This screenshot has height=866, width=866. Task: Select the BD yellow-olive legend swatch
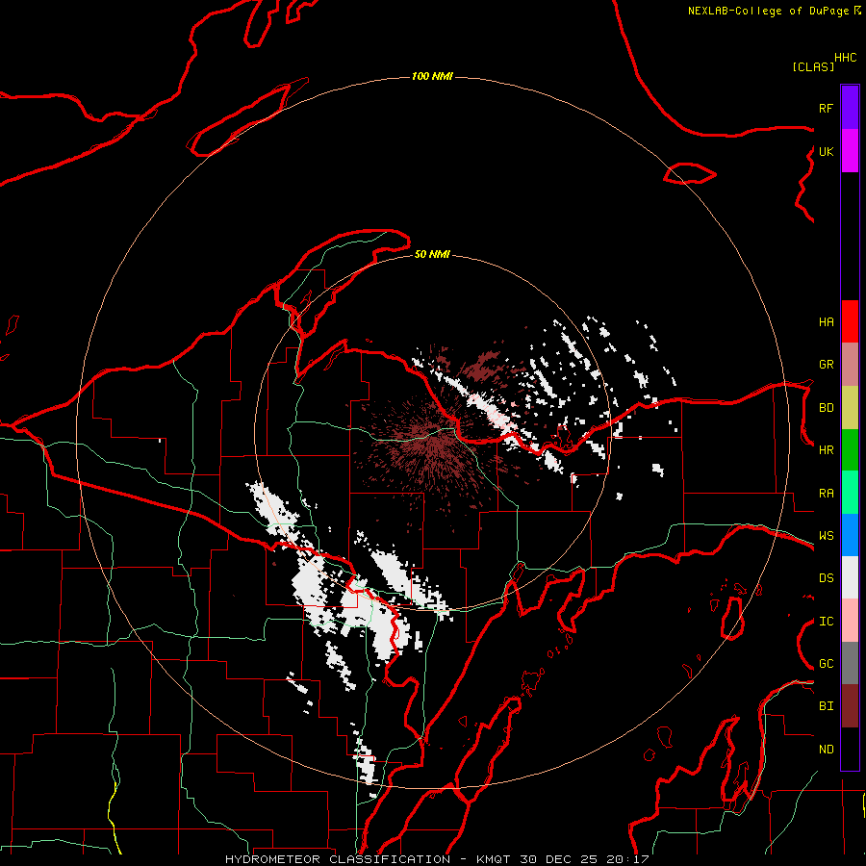850,408
